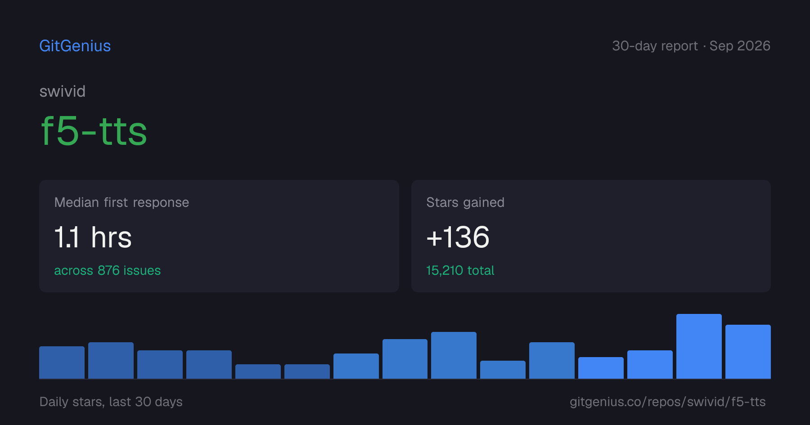This screenshot has width=810, height=425.
Task: Open the gitgenius.co/repos/swivid/f5-tts URL
Action: (x=668, y=402)
